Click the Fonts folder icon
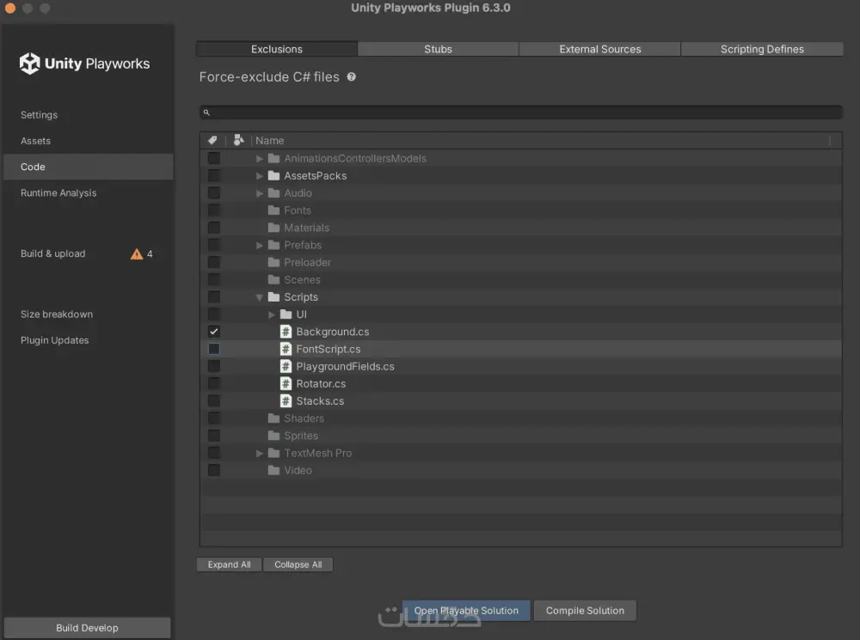This screenshot has height=640, width=860. coord(273,210)
